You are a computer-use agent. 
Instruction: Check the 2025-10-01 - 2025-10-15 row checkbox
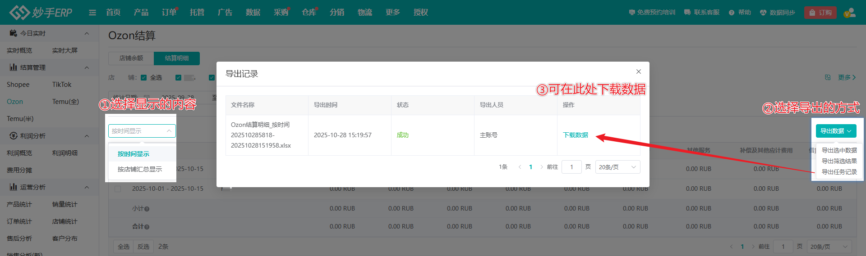(x=118, y=189)
